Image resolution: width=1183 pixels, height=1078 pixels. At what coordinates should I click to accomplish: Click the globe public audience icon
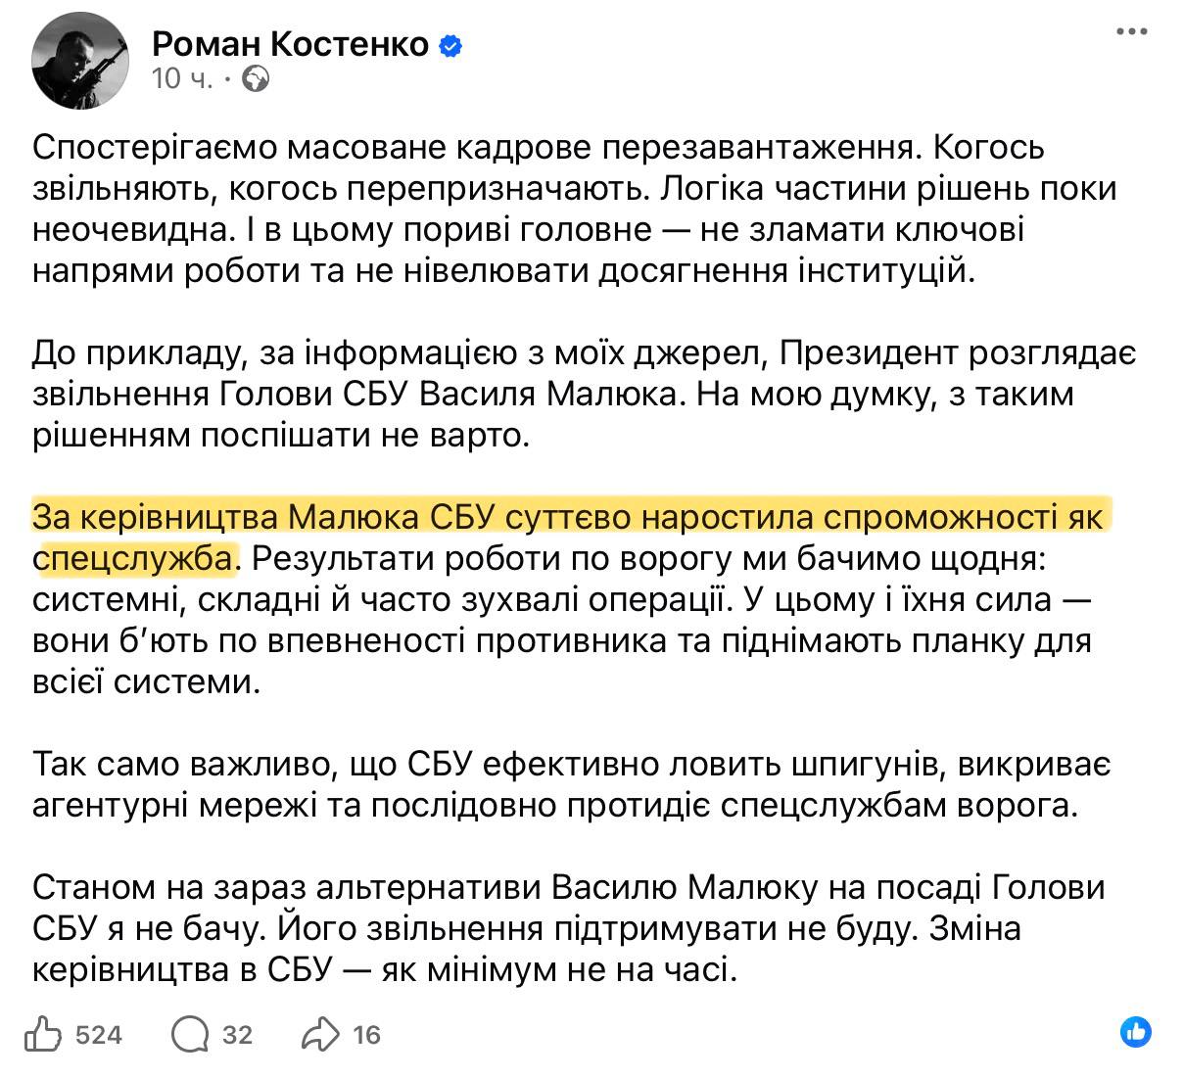tap(257, 79)
